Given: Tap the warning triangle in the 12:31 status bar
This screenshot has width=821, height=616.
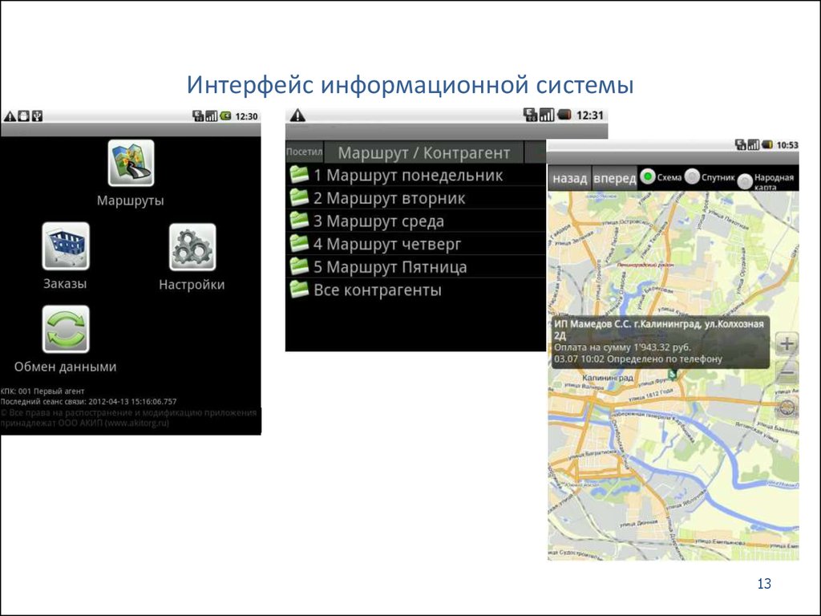Looking at the screenshot, I should [297, 115].
